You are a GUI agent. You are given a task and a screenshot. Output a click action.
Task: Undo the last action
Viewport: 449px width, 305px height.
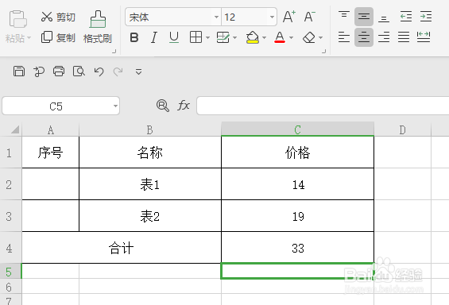coord(99,71)
